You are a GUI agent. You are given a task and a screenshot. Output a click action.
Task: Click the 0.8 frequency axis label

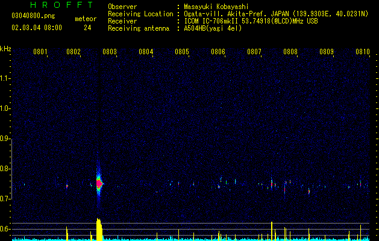pyautogui.click(x=5, y=169)
